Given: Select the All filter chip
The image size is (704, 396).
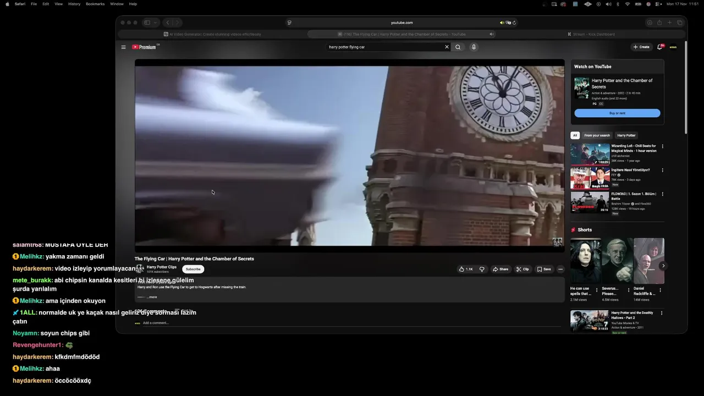Looking at the screenshot, I should coord(575,135).
